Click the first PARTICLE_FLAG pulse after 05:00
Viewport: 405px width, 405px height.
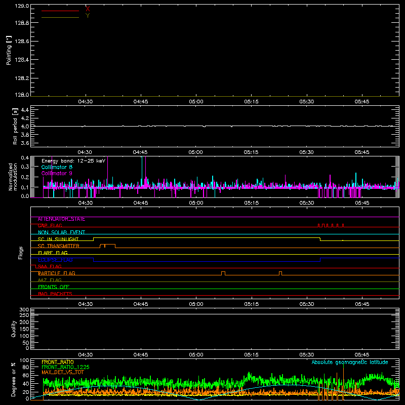click(x=223, y=273)
